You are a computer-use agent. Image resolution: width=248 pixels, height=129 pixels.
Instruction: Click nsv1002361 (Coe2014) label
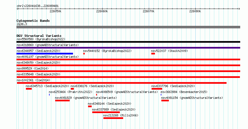pyautogui.click(x=33, y=80)
